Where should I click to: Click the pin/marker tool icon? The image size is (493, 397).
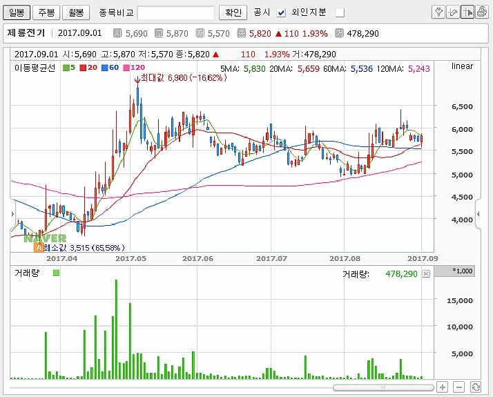click(438, 12)
